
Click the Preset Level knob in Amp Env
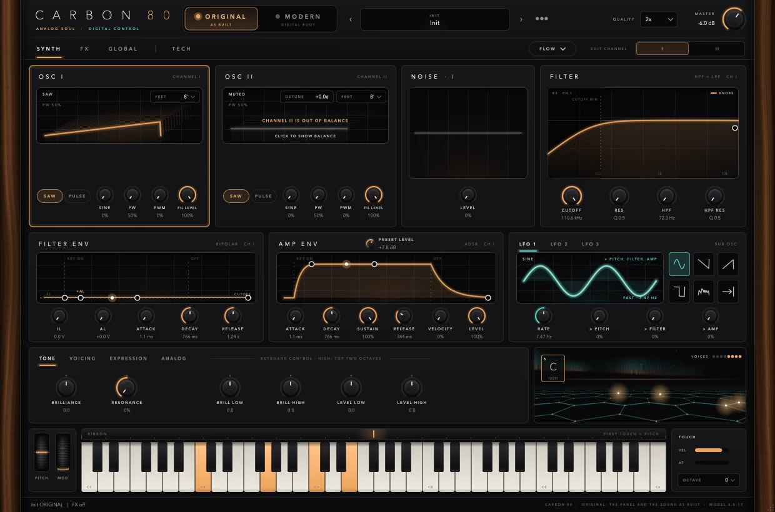pyautogui.click(x=370, y=243)
